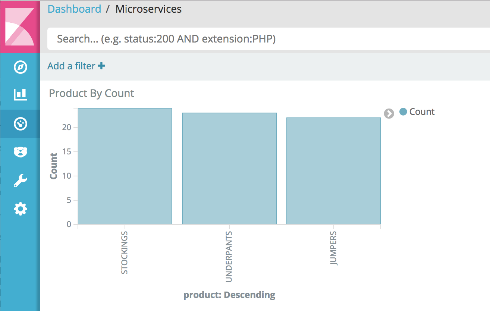This screenshot has width=490, height=311.
Task: Click the Add a filter text
Action: 71,66
